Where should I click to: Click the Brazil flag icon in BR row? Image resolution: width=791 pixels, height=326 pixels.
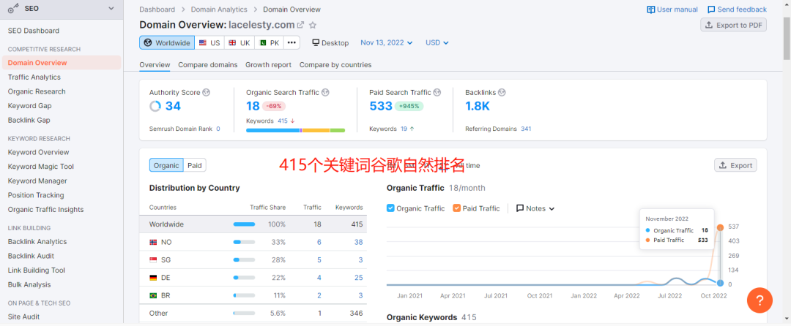tap(153, 295)
